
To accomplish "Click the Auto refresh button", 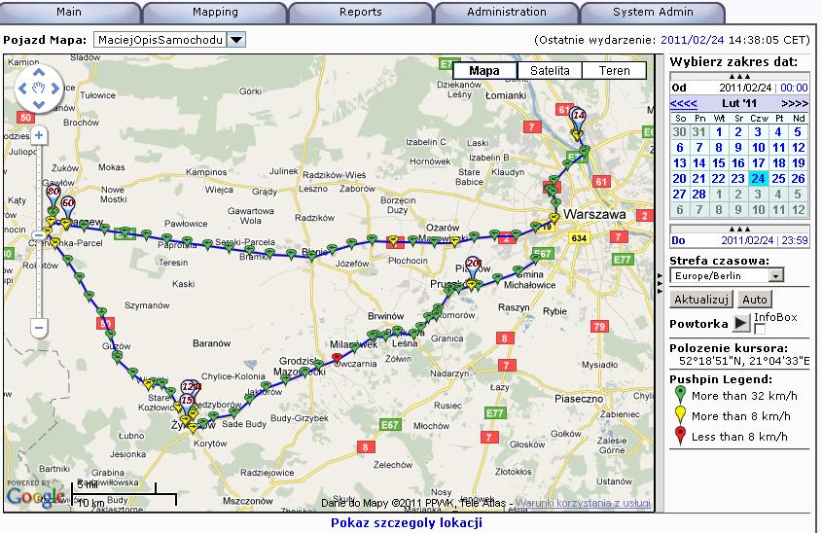I will pyautogui.click(x=754, y=300).
